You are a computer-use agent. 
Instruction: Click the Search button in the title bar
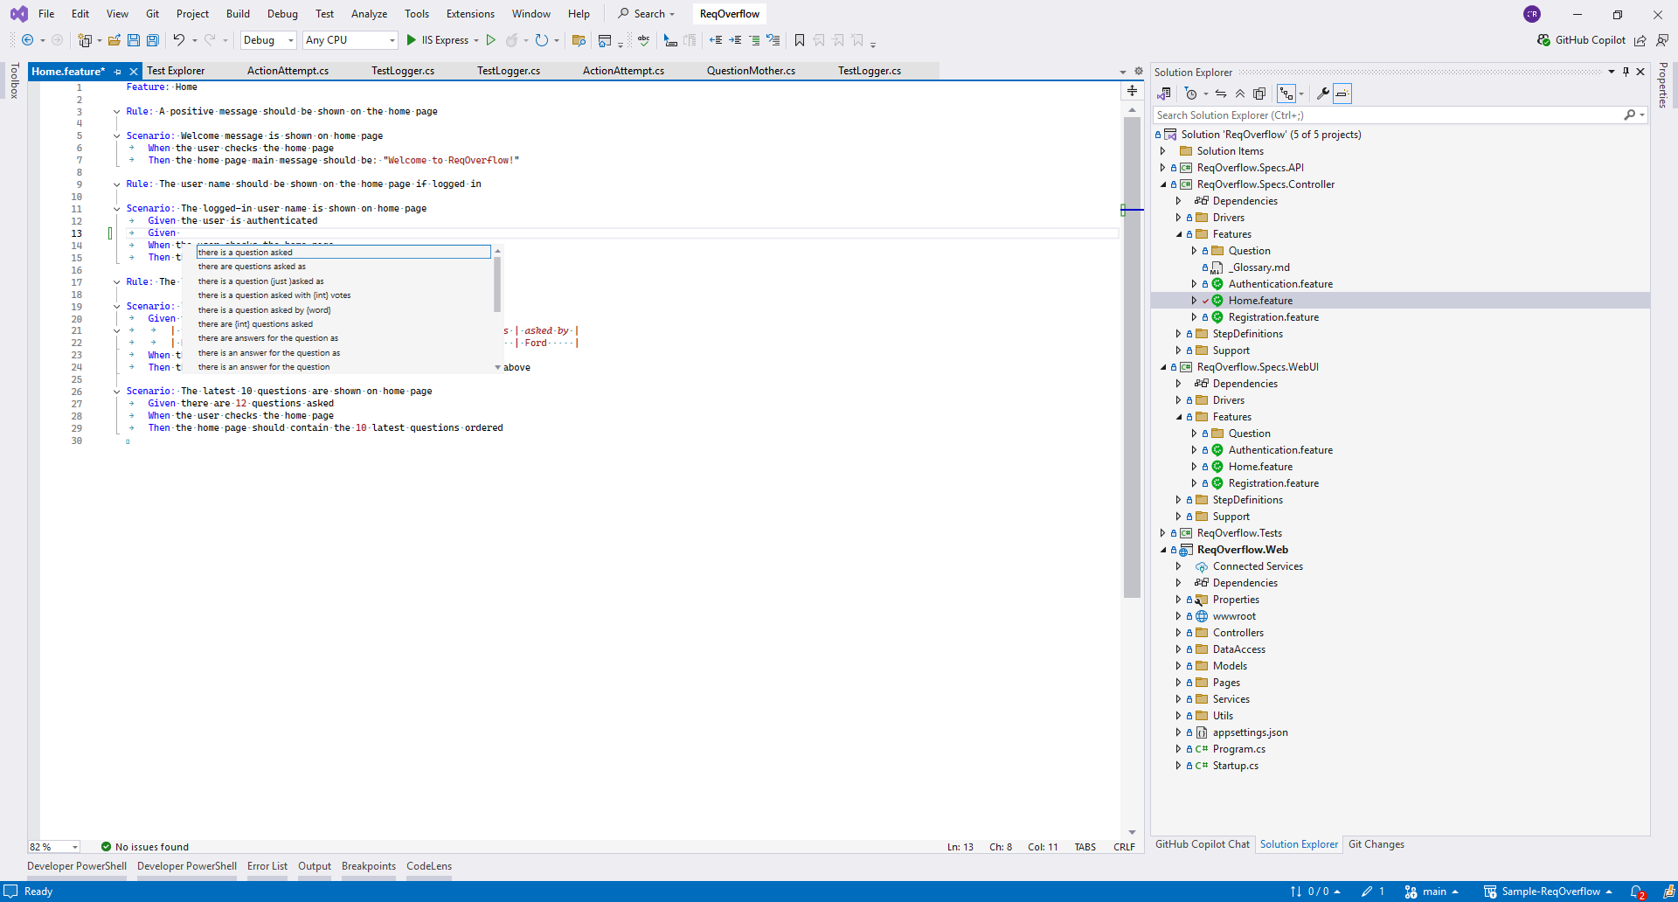647,14
